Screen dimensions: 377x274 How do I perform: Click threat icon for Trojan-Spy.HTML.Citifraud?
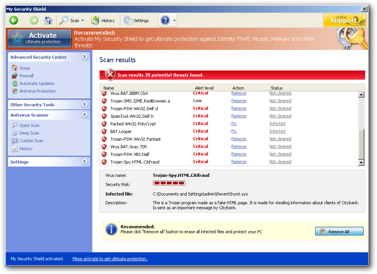[x=104, y=162]
